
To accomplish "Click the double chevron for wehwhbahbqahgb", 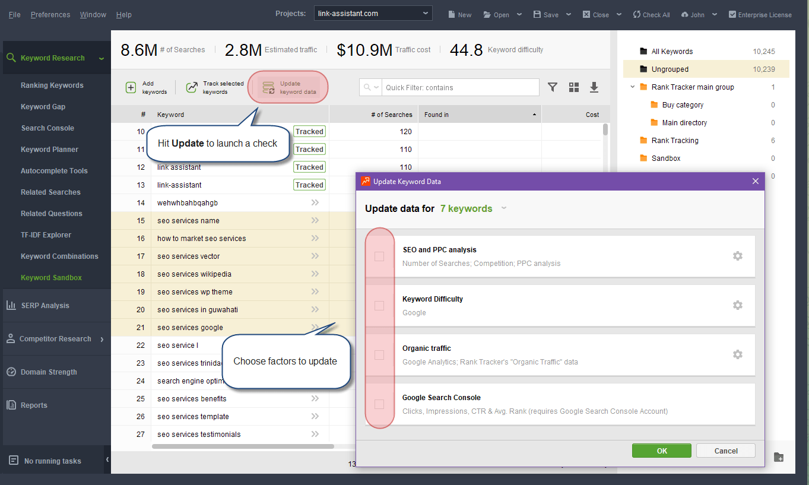I will [315, 202].
